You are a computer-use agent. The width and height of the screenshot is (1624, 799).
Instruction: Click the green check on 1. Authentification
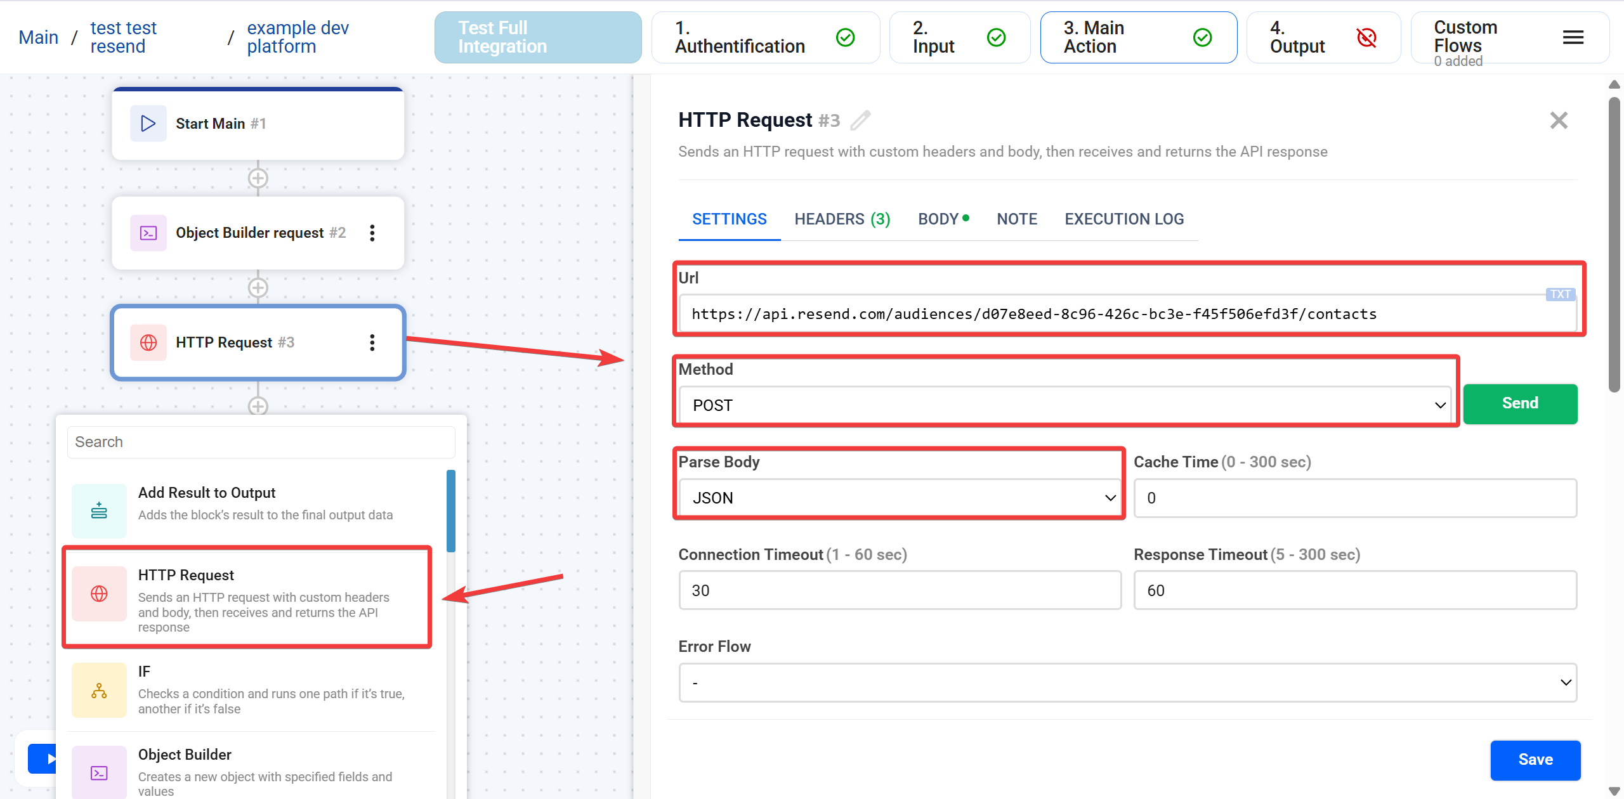pos(845,37)
